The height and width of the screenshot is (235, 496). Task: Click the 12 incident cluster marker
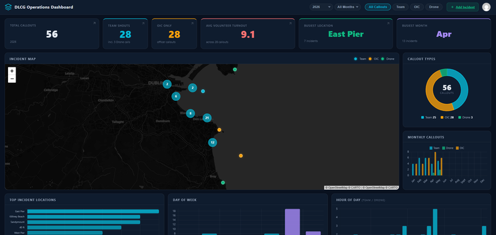coord(213,143)
